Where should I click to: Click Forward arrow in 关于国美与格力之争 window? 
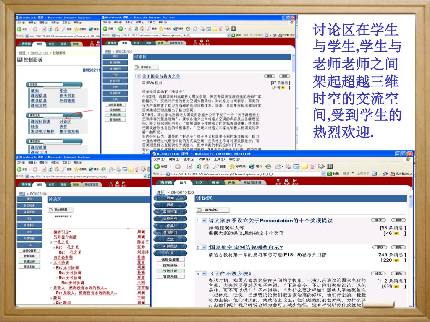(121, 29)
